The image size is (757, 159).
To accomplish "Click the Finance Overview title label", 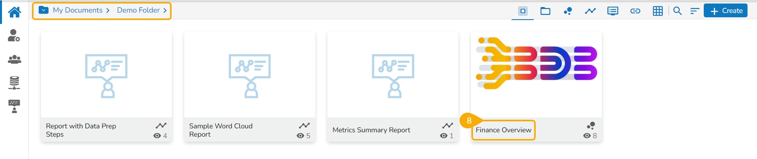I will (503, 130).
